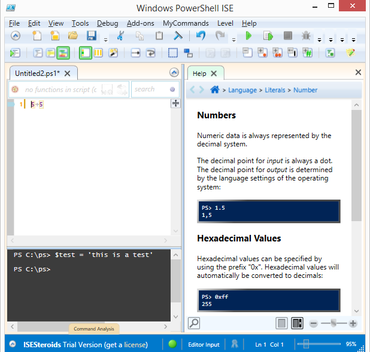Expand status bar round arrow button
370x352 pixels.
click(13, 344)
